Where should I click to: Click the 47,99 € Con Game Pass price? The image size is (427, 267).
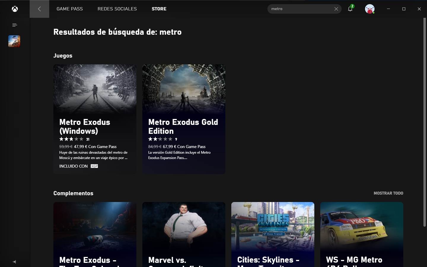pyautogui.click(x=95, y=147)
